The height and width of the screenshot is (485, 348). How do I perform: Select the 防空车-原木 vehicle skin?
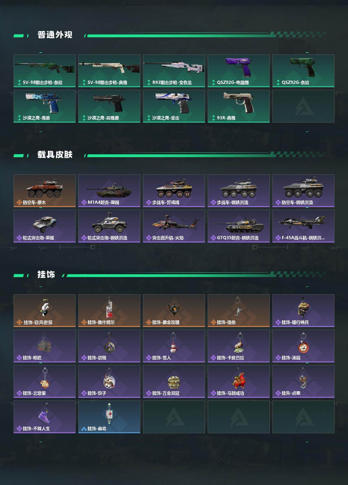coord(45,191)
